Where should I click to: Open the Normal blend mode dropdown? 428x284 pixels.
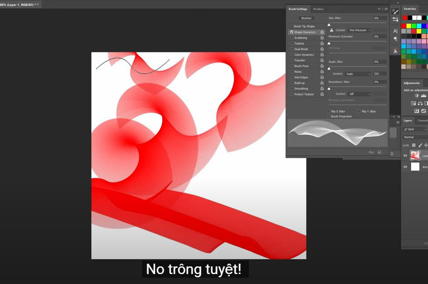[x=414, y=137]
